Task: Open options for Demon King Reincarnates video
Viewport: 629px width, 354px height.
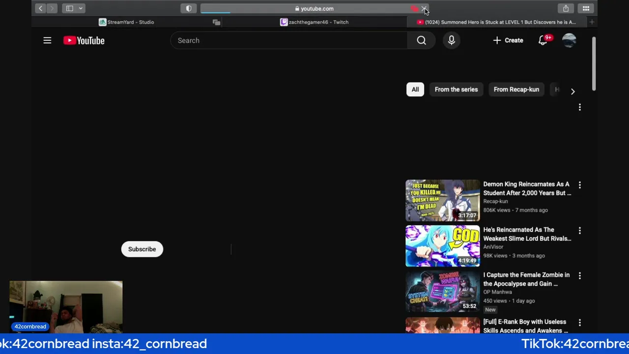Action: 580,185
